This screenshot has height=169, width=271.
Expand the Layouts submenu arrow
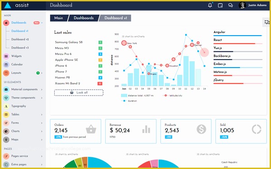point(42,73)
